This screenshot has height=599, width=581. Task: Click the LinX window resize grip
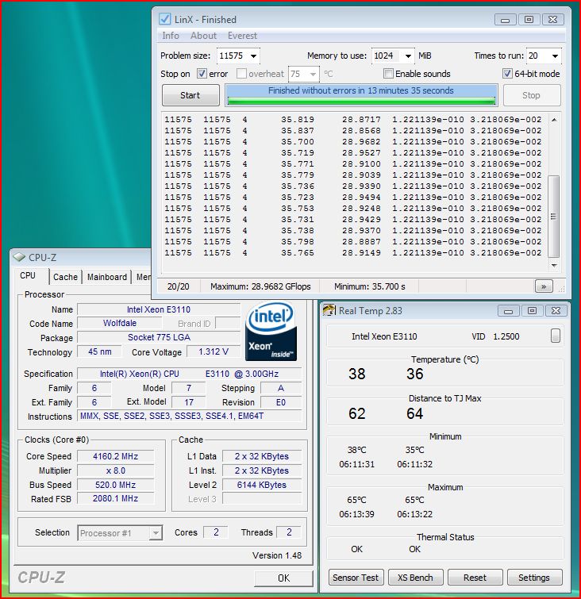click(561, 289)
